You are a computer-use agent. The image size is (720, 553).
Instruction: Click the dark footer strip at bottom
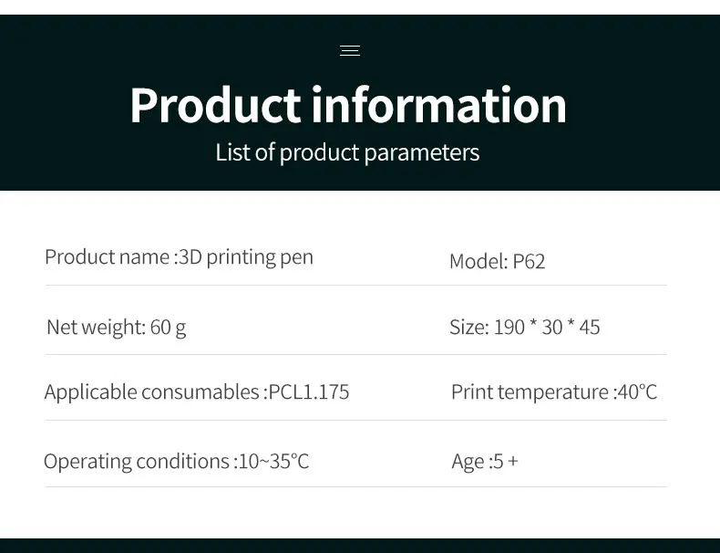(360, 546)
